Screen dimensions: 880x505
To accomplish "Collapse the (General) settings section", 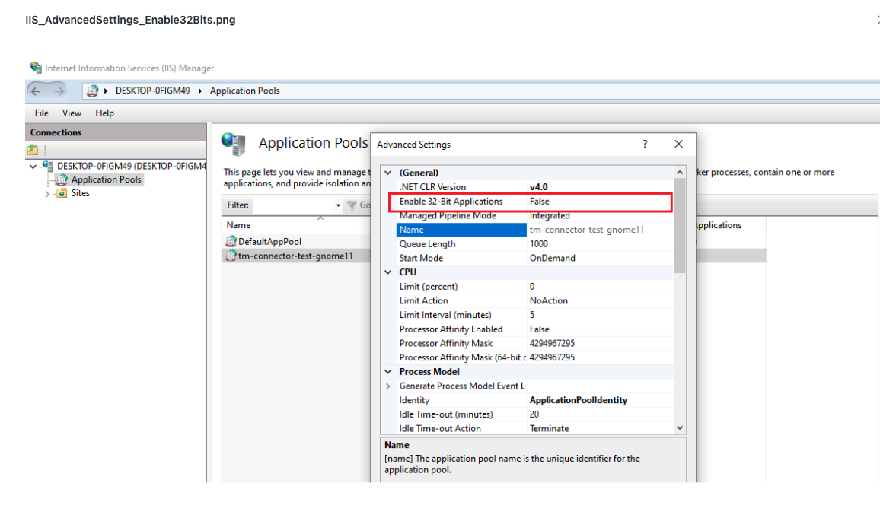I will point(388,172).
